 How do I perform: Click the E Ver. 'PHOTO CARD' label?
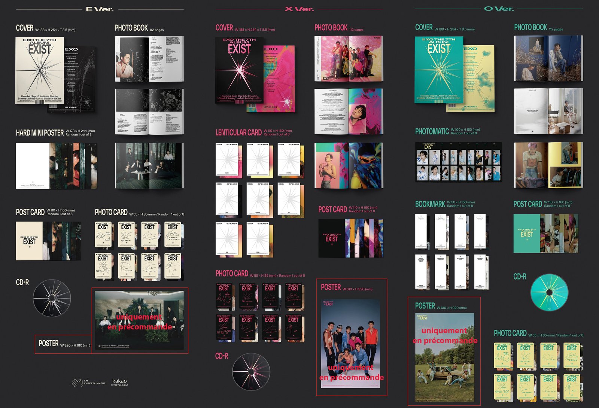tap(111, 212)
